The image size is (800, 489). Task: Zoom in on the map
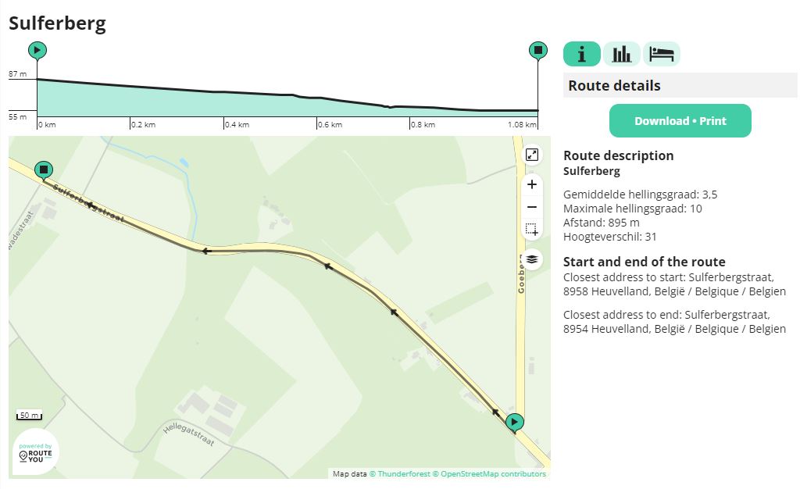tap(532, 184)
